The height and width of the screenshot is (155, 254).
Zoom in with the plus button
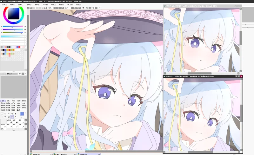[60, 8]
